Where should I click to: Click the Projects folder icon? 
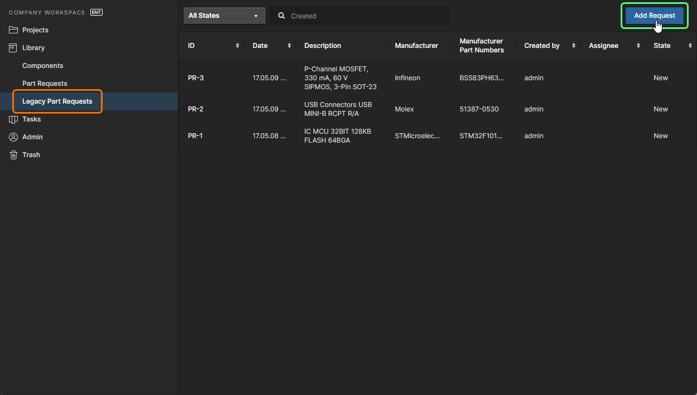coord(13,30)
